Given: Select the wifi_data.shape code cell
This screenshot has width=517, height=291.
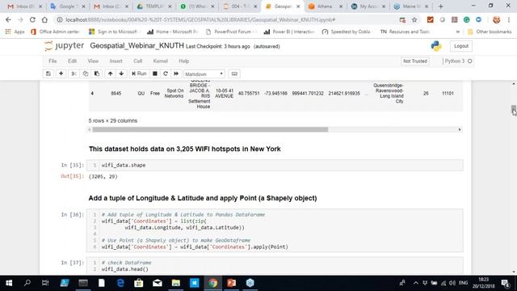Looking at the screenshot, I should tap(275, 165).
